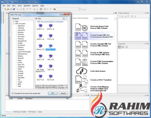151x118 pixels.
Task: Pin the Project Explorer panel
Action: point(146,13)
